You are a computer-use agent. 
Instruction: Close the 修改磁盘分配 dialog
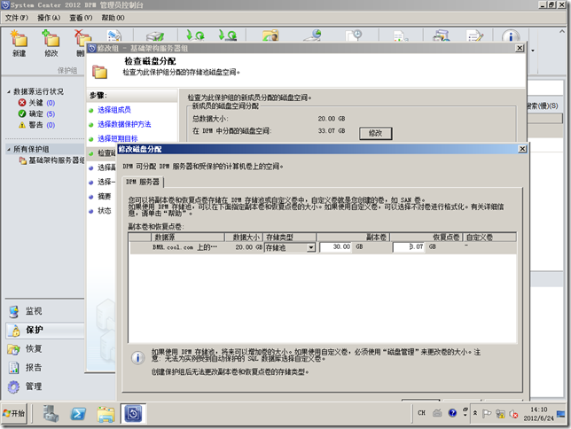pos(522,149)
